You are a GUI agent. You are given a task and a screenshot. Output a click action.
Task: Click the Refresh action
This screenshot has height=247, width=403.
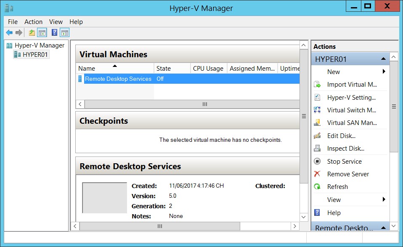point(337,187)
